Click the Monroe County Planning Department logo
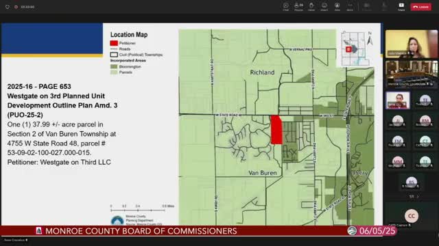This screenshot has width=439, height=246. coord(117,220)
